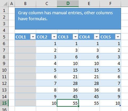This screenshot has height=111, width=128.
Task: Click the COL5 cell containing 7
Action: (110, 83)
